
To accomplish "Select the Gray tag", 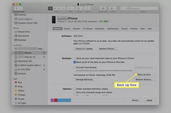I will tap(19, 86).
